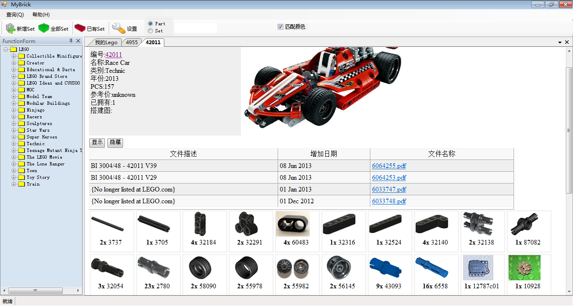
Task: Pin the FunctionForm panel
Action: click(71, 41)
